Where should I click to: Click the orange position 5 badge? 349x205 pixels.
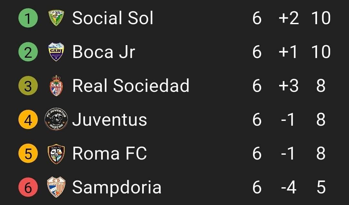point(28,154)
